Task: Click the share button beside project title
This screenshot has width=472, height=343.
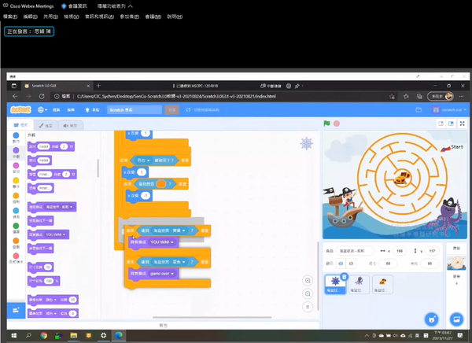Action: click(x=171, y=110)
